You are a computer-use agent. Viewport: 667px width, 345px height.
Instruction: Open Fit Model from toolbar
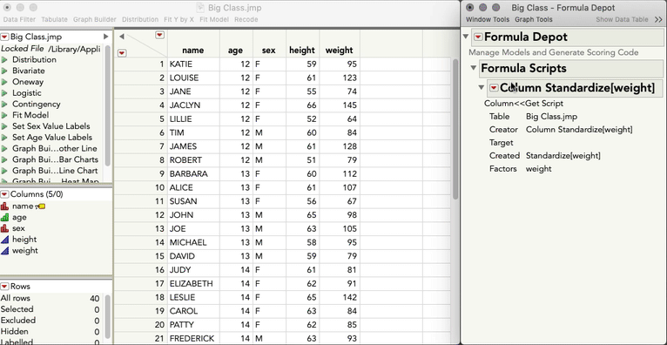[x=214, y=19]
